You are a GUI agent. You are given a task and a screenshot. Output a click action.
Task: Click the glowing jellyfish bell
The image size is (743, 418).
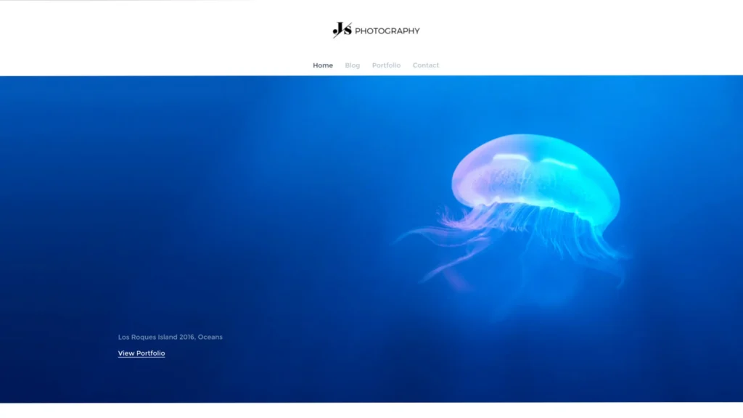(535, 178)
